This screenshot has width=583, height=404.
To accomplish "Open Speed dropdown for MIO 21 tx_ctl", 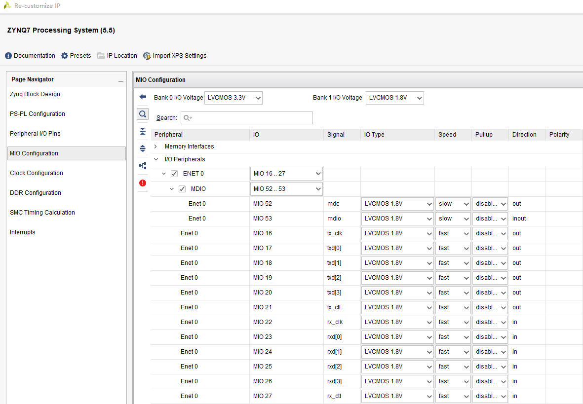I will [x=453, y=307].
